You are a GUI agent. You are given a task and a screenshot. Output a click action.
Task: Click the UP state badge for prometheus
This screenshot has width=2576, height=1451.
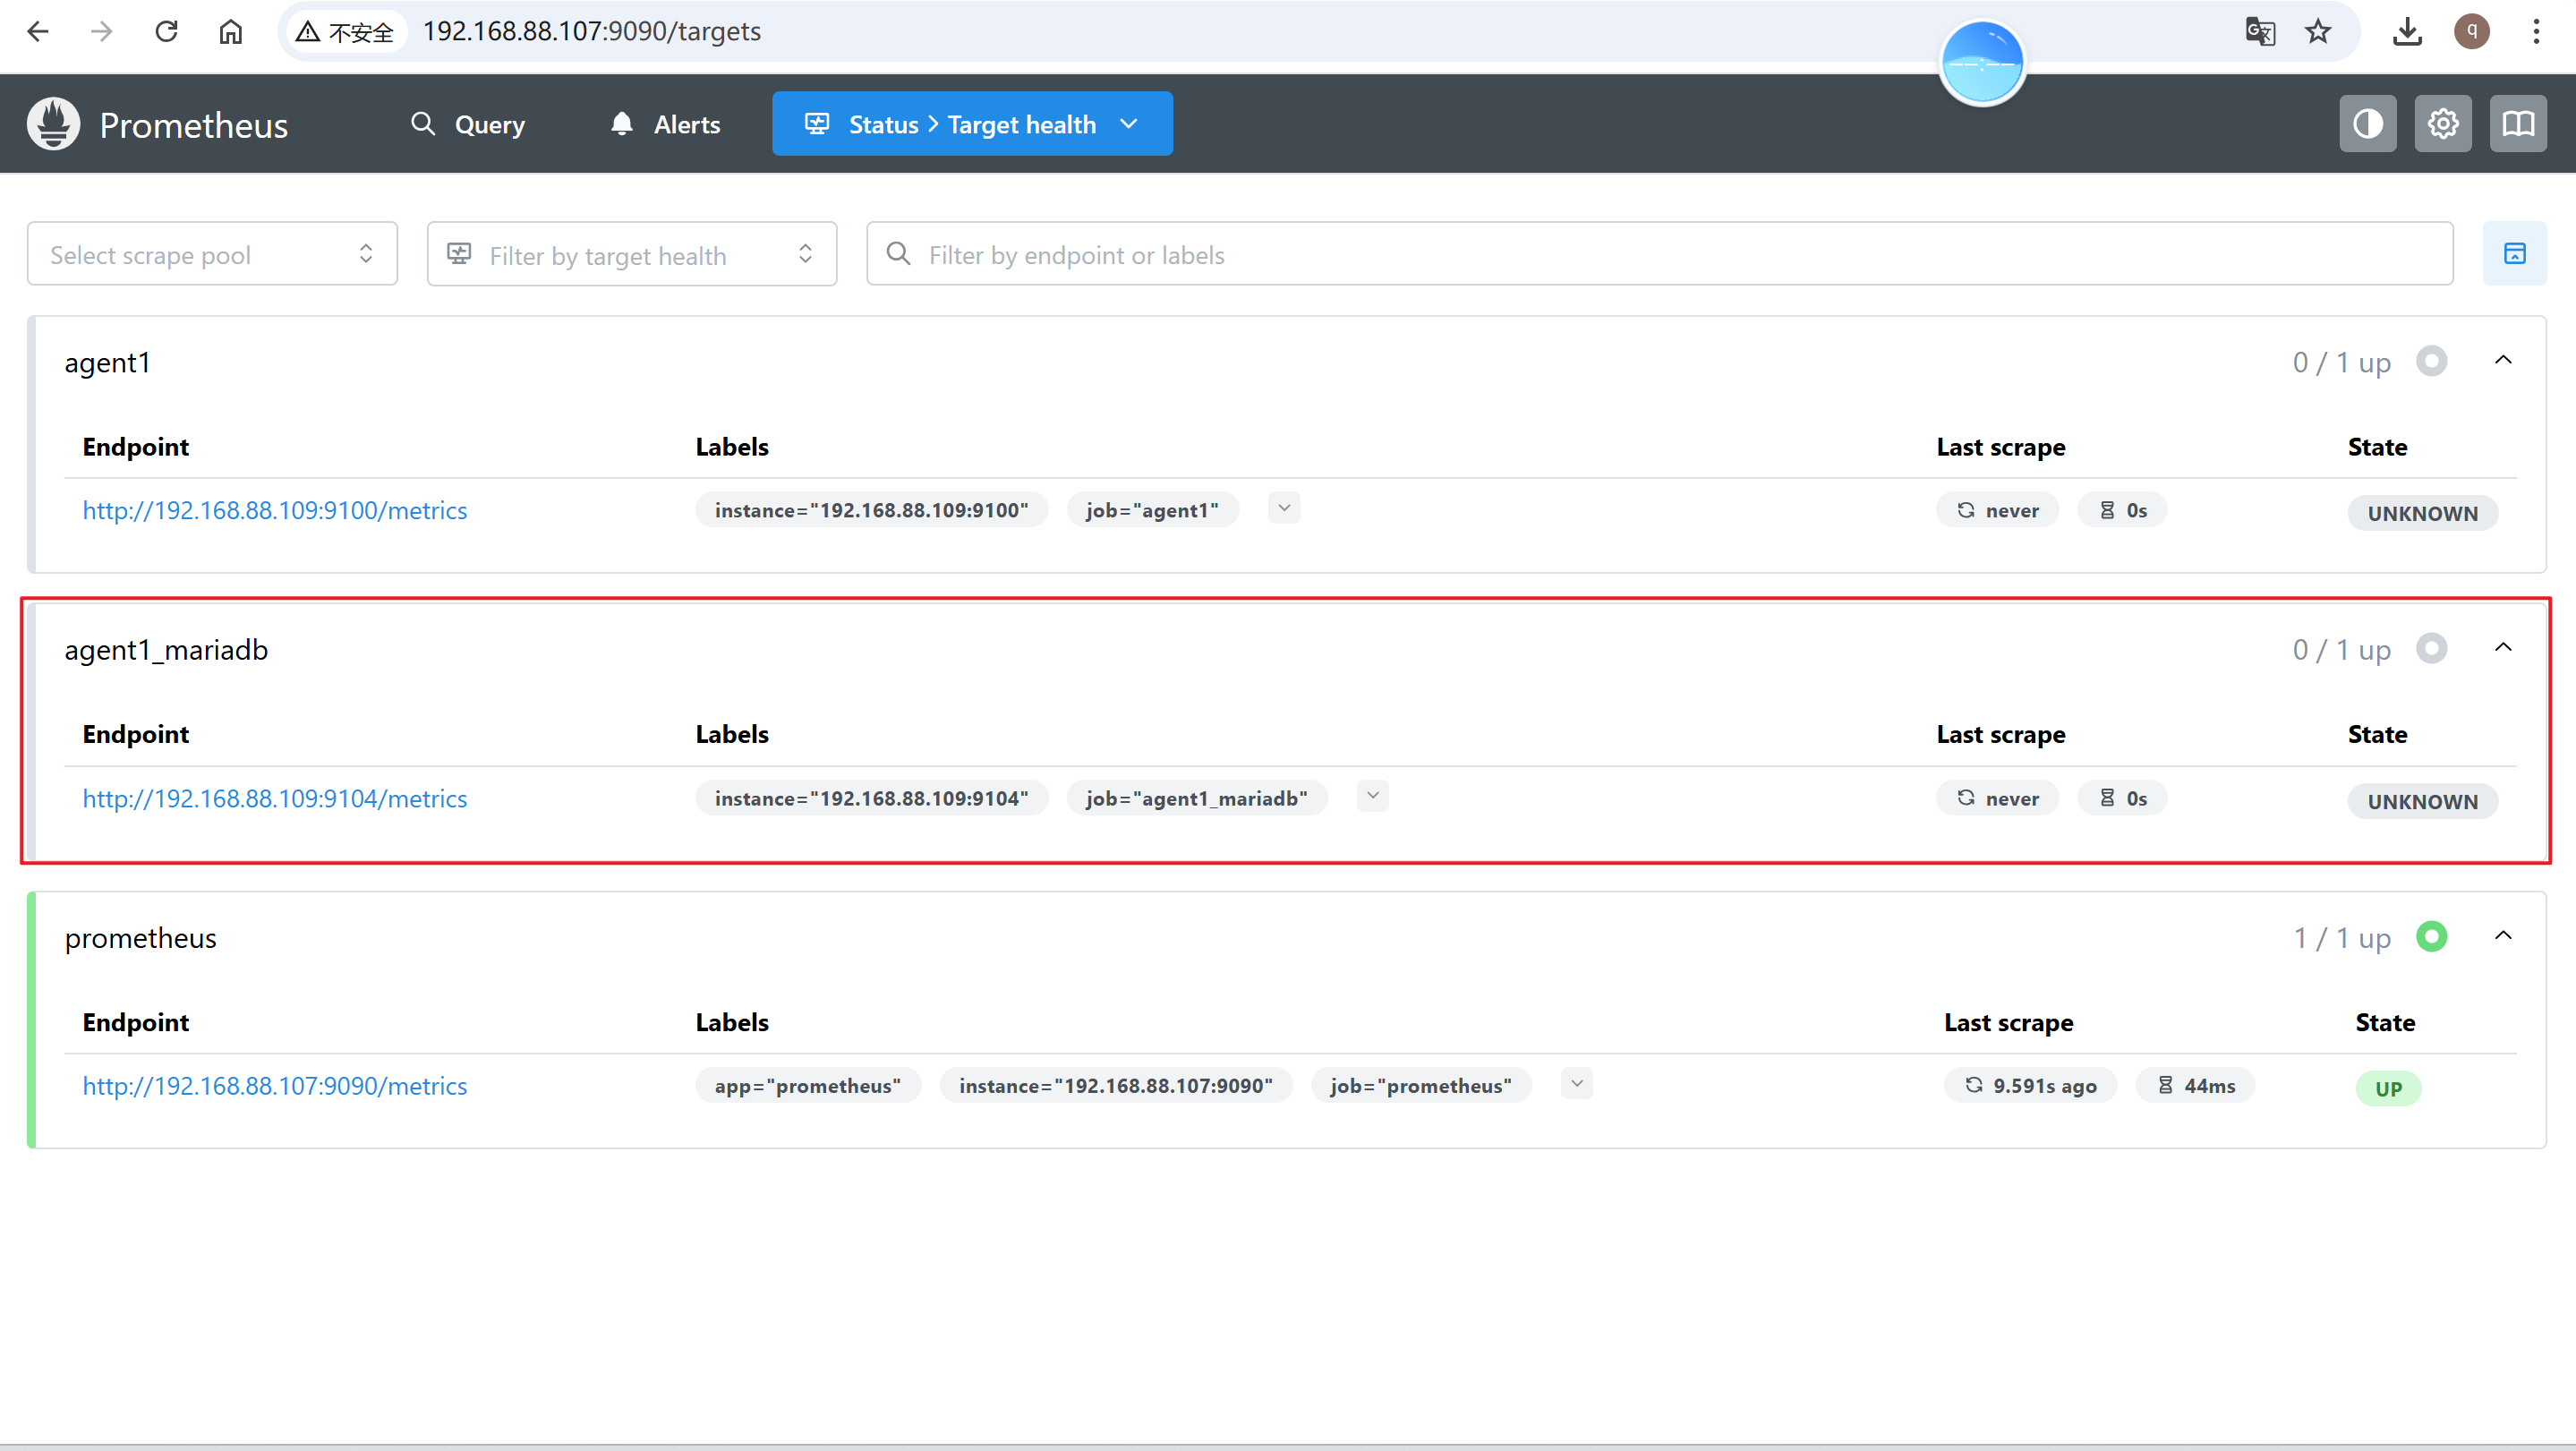point(2389,1089)
